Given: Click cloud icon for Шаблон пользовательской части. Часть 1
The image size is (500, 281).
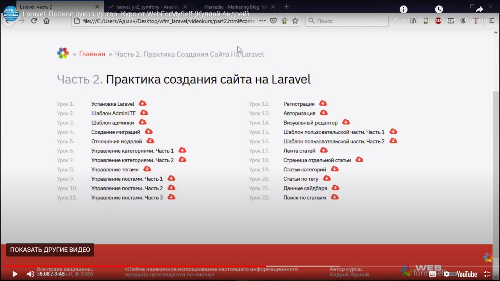Looking at the screenshot, I should coord(393,132).
